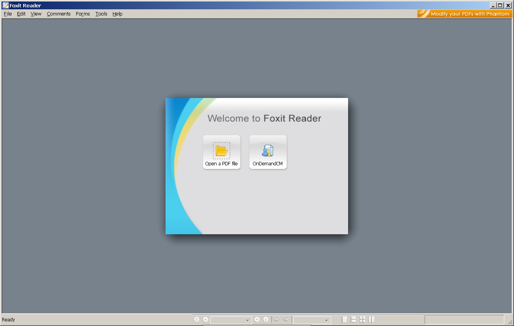The image size is (514, 326).
Task: Close the Foxit Reader window
Action: point(508,5)
